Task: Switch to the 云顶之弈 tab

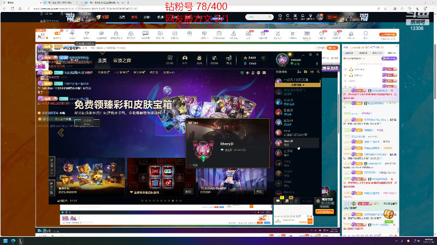Action: [122, 60]
